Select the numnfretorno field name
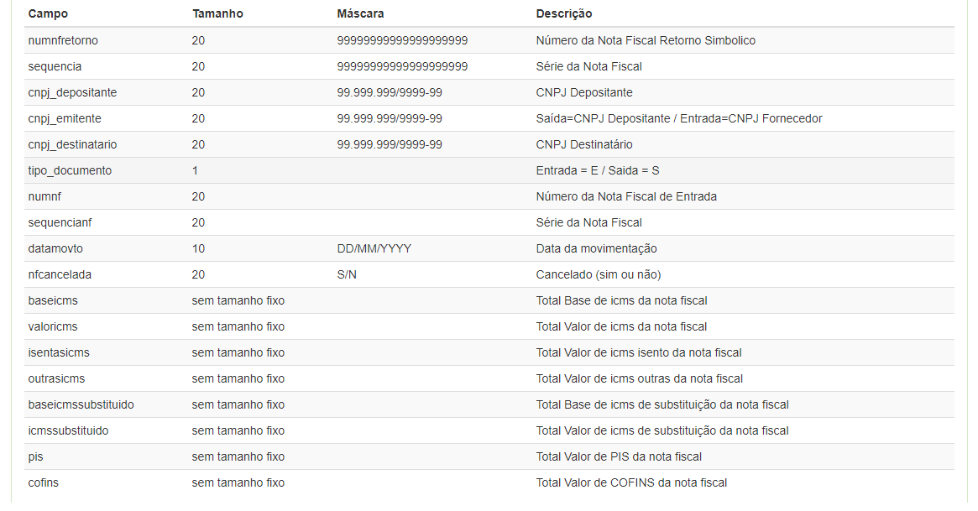 coord(63,40)
